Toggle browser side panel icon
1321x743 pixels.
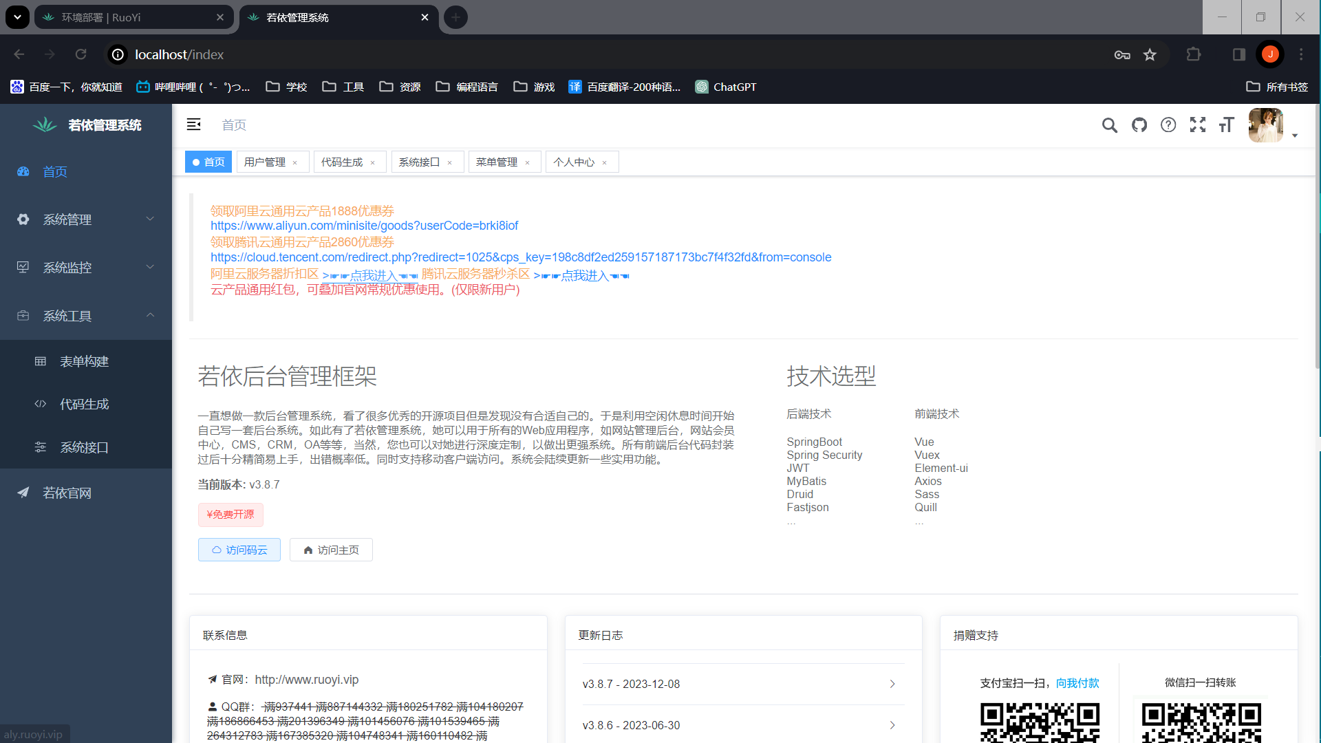1238,54
